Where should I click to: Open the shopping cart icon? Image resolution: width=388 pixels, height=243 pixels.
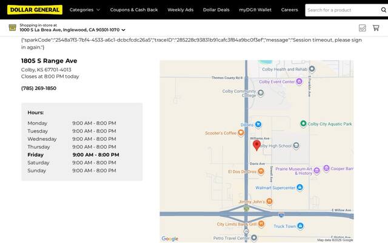point(376,28)
